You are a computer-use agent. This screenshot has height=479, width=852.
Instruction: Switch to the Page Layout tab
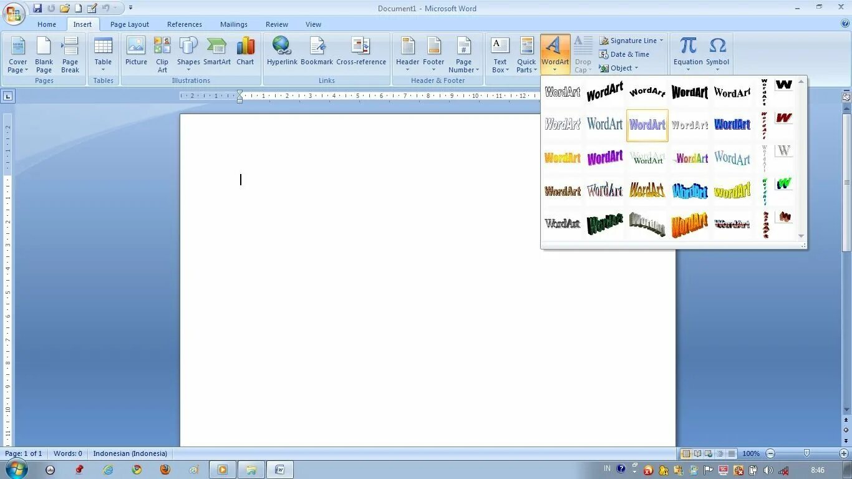tap(130, 24)
